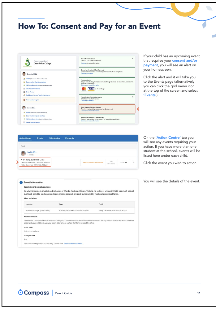Click the green plus icon under Sophie BELL

coord(24,119)
